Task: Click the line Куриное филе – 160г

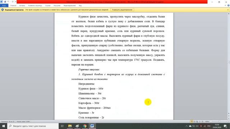Action: point(91,89)
